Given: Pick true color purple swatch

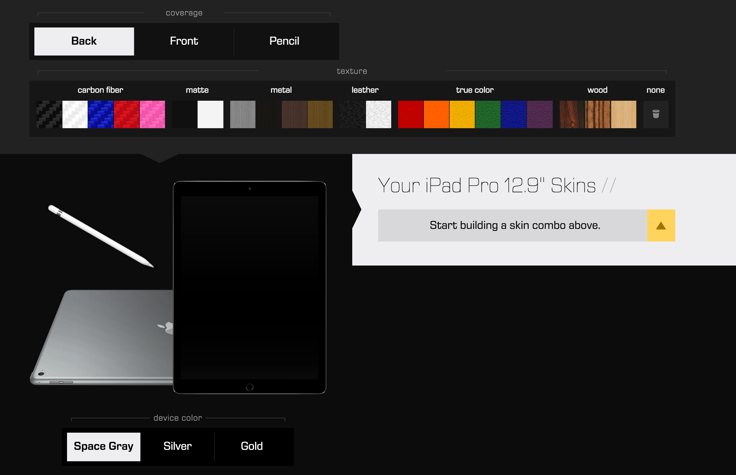Looking at the screenshot, I should pos(540,114).
